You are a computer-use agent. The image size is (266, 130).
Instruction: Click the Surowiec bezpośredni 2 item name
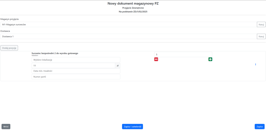pyautogui.click(x=55, y=53)
